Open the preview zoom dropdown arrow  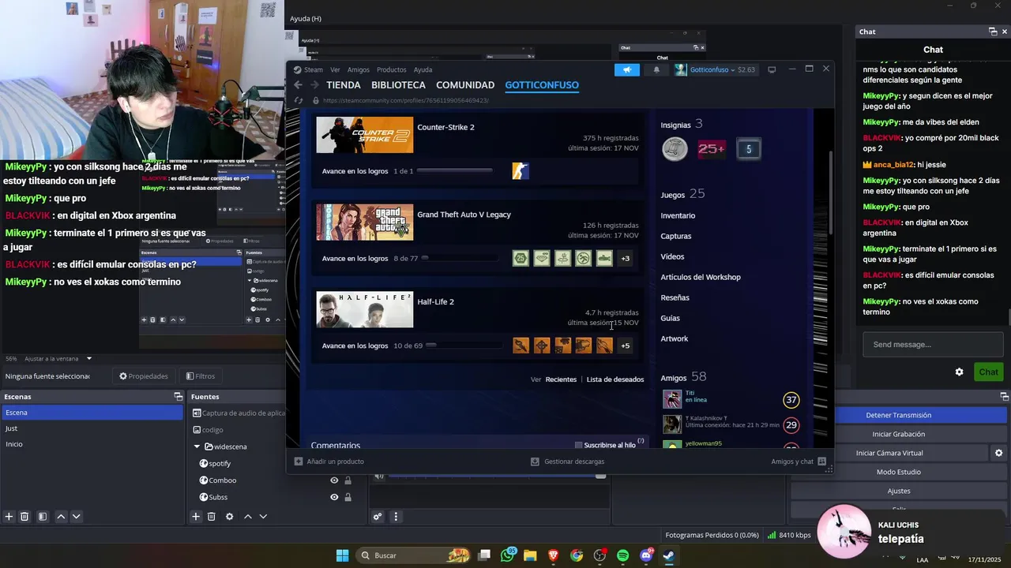click(88, 359)
